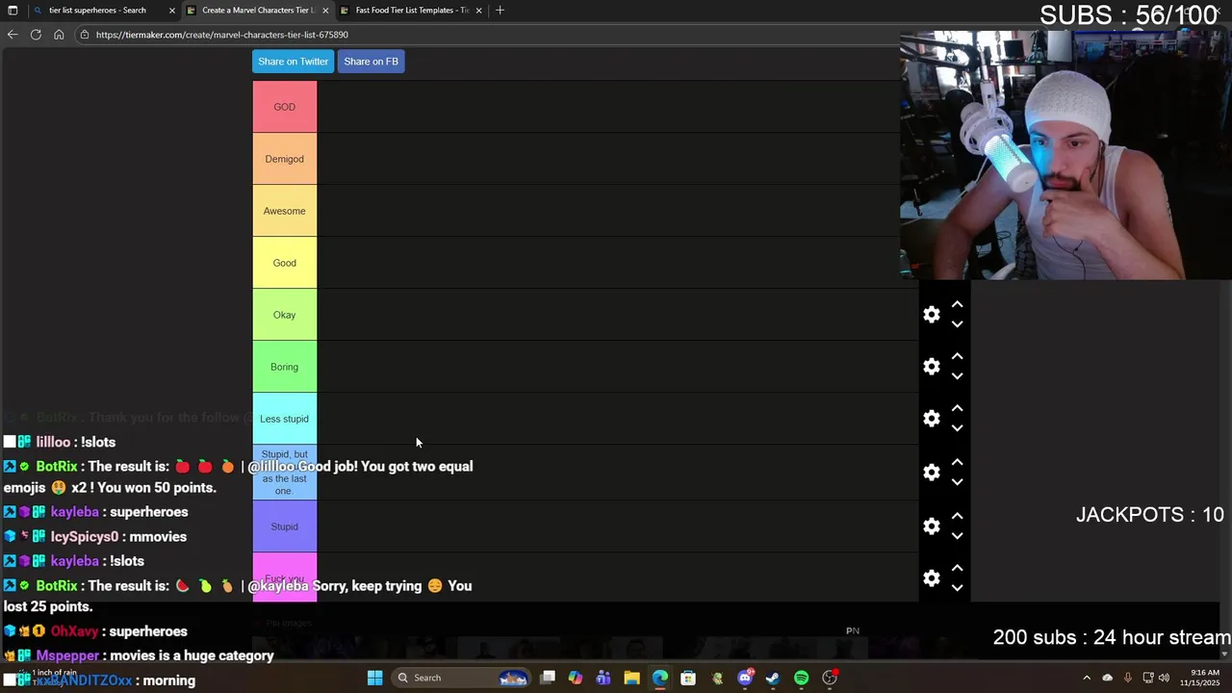The image size is (1232, 693).
Task: Move Stupid tier up one row
Action: (957, 516)
